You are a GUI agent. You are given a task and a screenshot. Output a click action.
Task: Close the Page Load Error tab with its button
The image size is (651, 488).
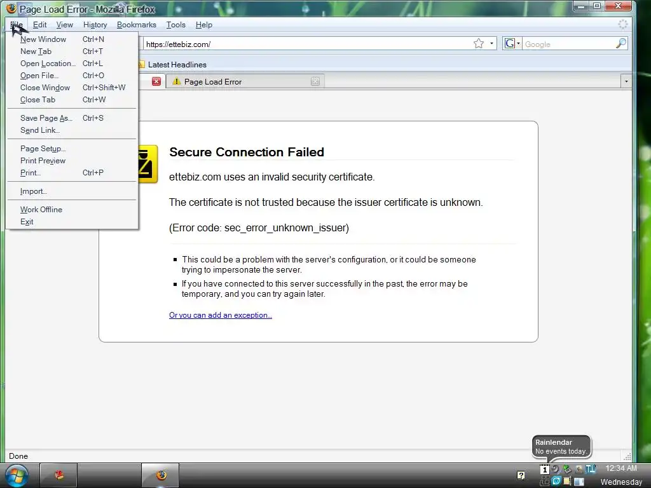click(315, 81)
